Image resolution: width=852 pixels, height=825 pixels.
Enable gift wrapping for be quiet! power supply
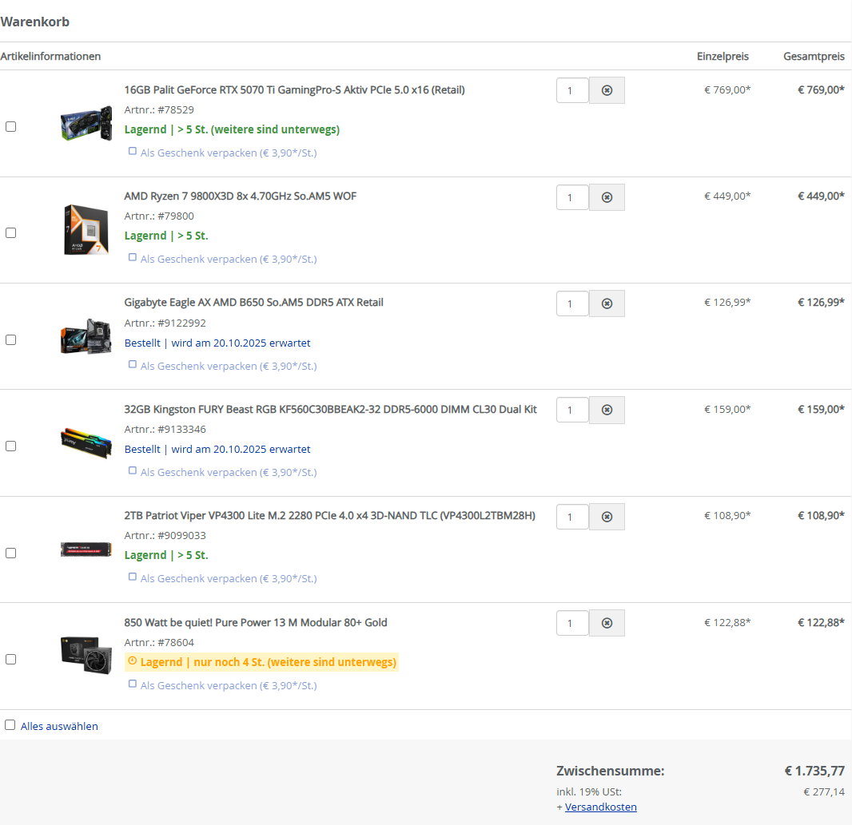tap(132, 684)
